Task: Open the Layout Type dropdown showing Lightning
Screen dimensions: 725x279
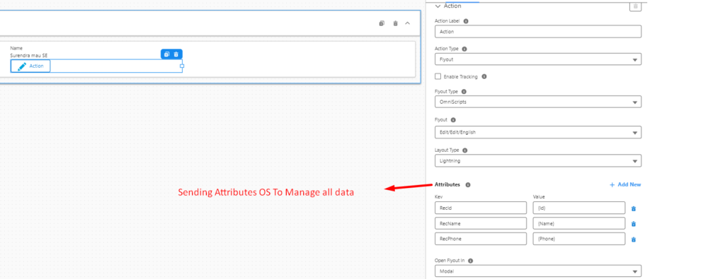Action: [x=538, y=160]
